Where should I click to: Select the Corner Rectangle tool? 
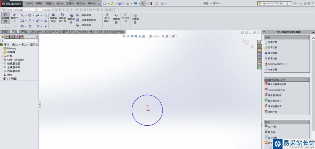click(22, 21)
